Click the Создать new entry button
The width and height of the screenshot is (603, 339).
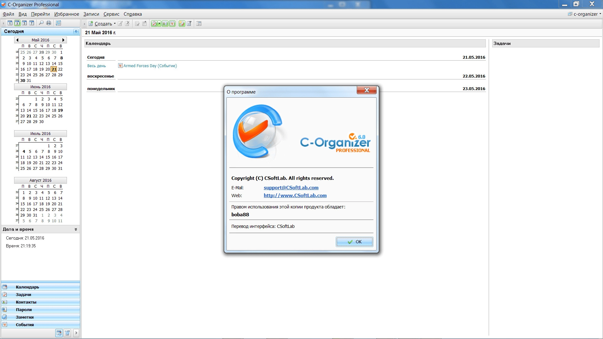(100, 24)
